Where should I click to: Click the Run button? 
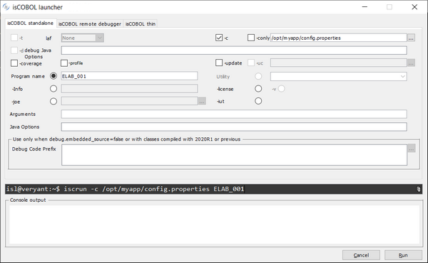[x=403, y=255]
